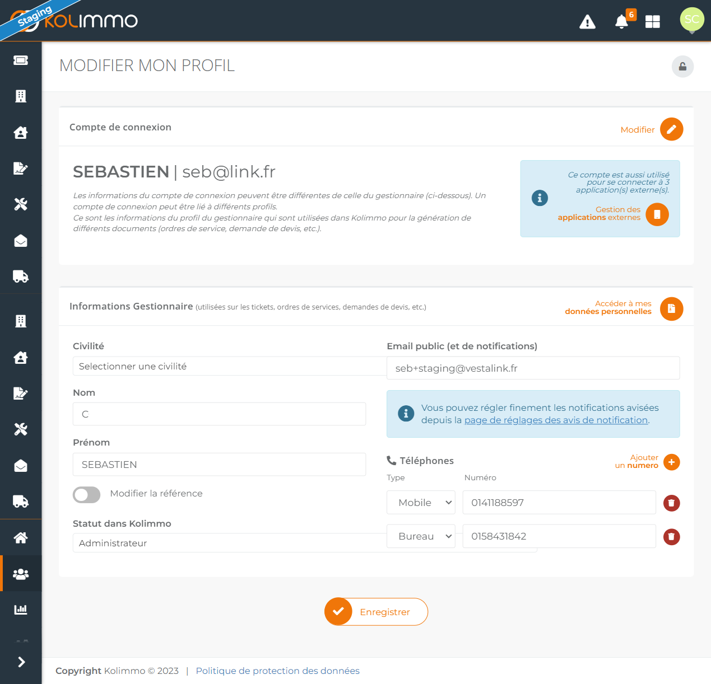Open the page de réglages des avis link
The width and height of the screenshot is (711, 684).
coord(556,420)
